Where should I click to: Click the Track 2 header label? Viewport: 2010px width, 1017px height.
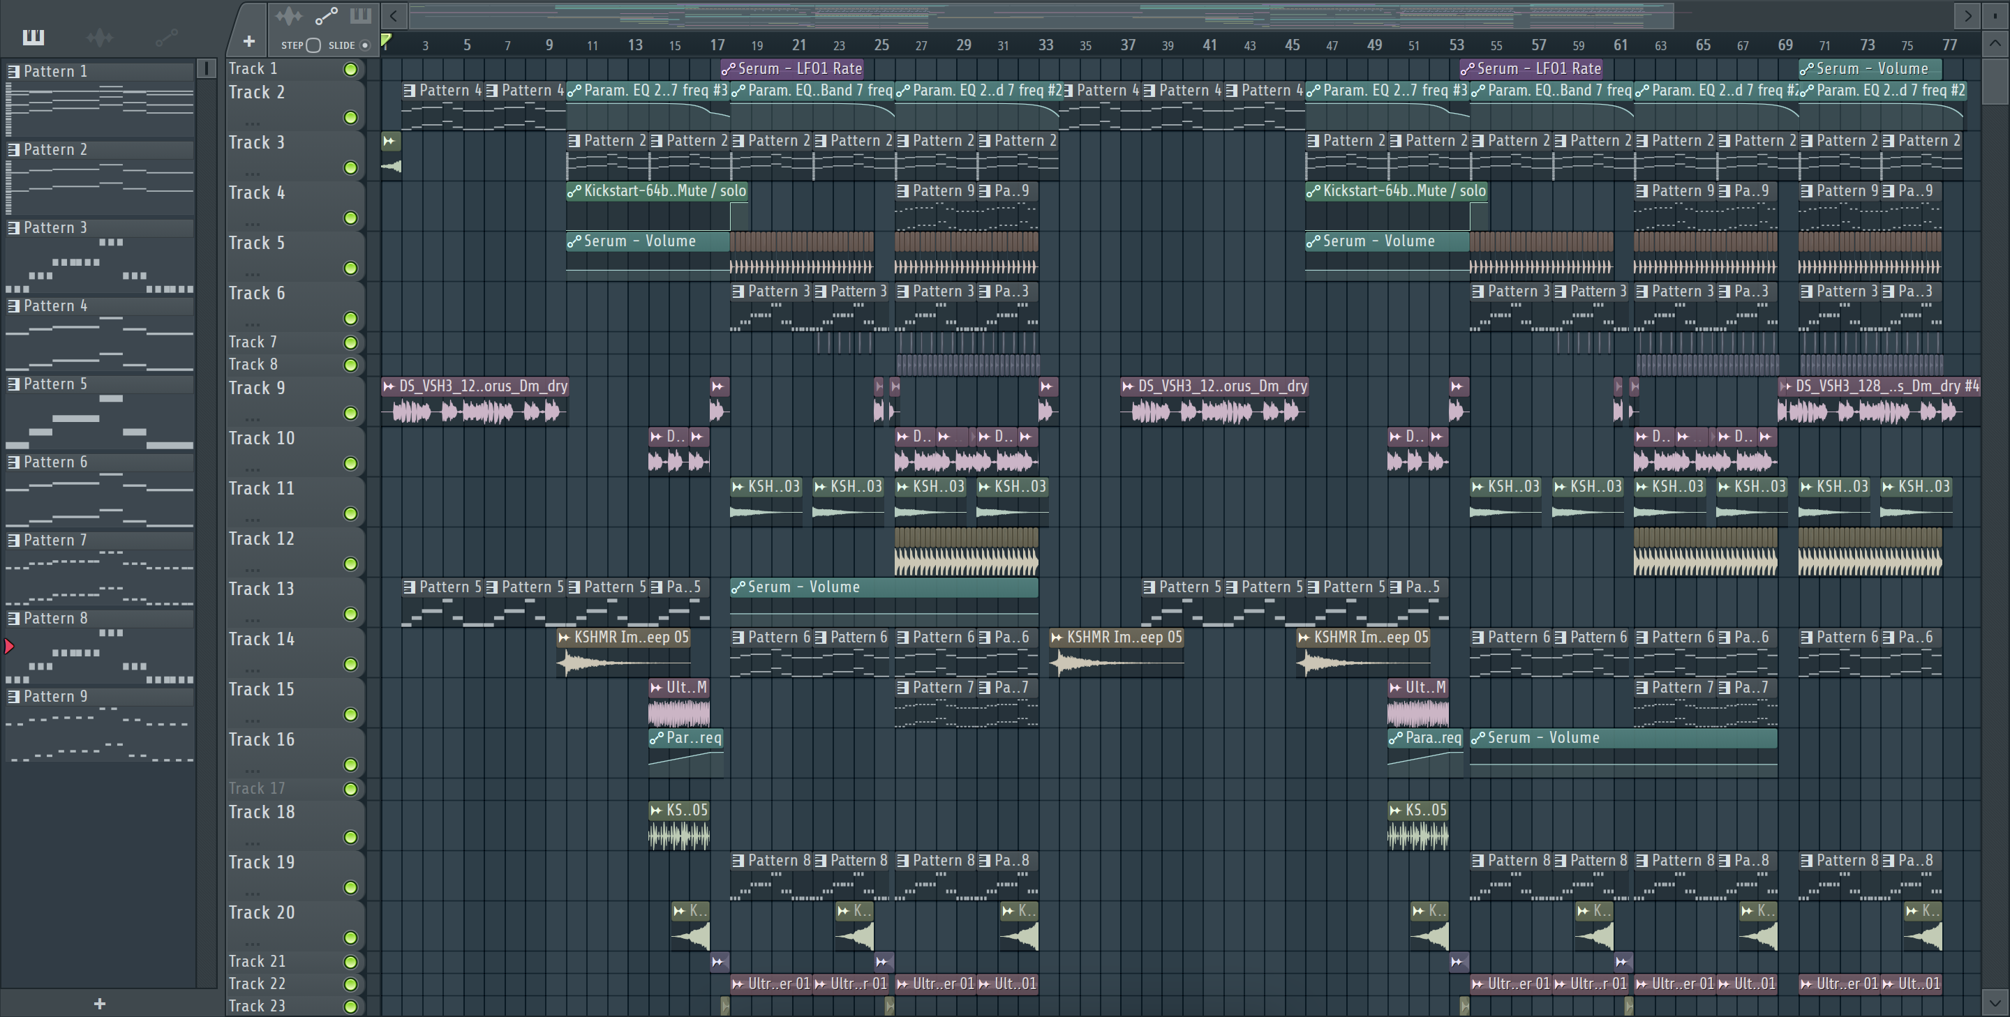point(257,92)
